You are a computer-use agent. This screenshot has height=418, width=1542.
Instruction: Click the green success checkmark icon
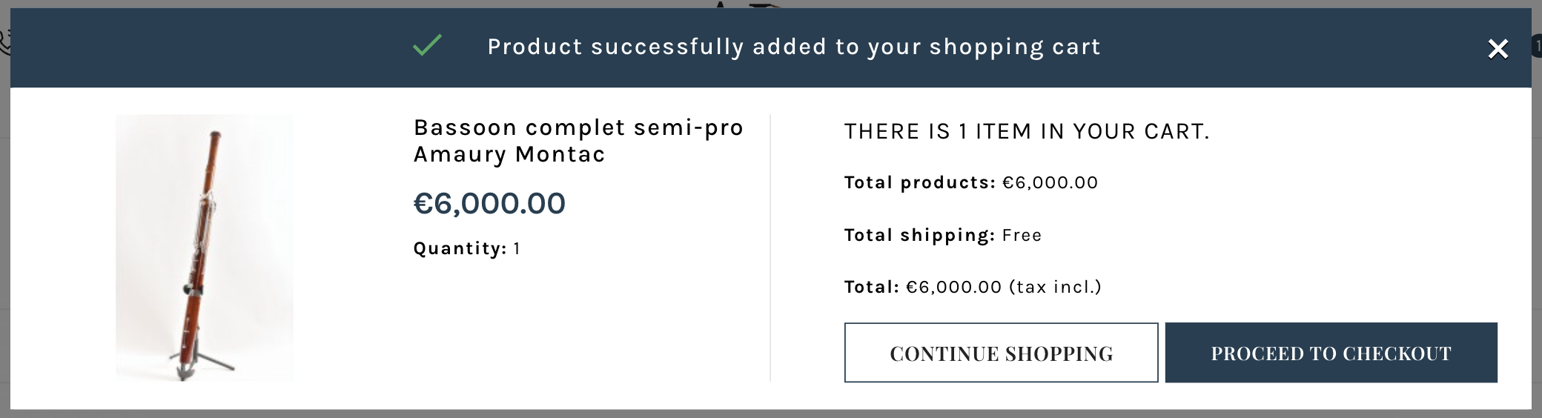pyautogui.click(x=427, y=46)
